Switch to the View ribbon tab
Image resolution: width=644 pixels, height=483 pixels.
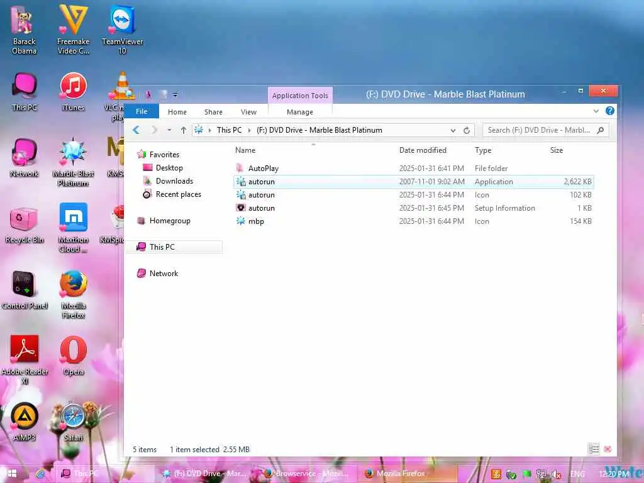coord(248,112)
